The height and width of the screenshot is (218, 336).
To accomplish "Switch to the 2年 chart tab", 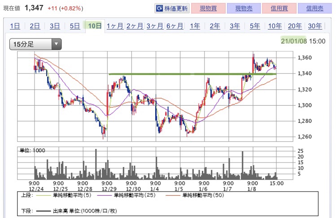I will tap(215, 26).
